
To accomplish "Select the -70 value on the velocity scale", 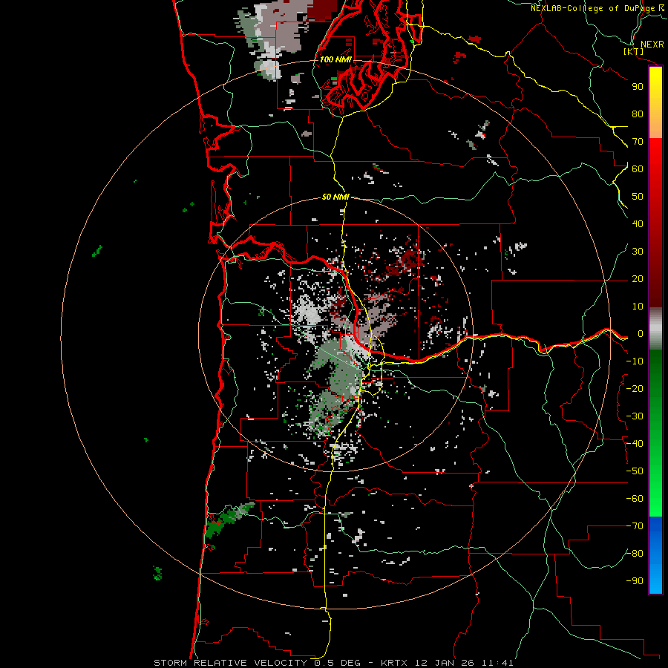I will tap(635, 526).
